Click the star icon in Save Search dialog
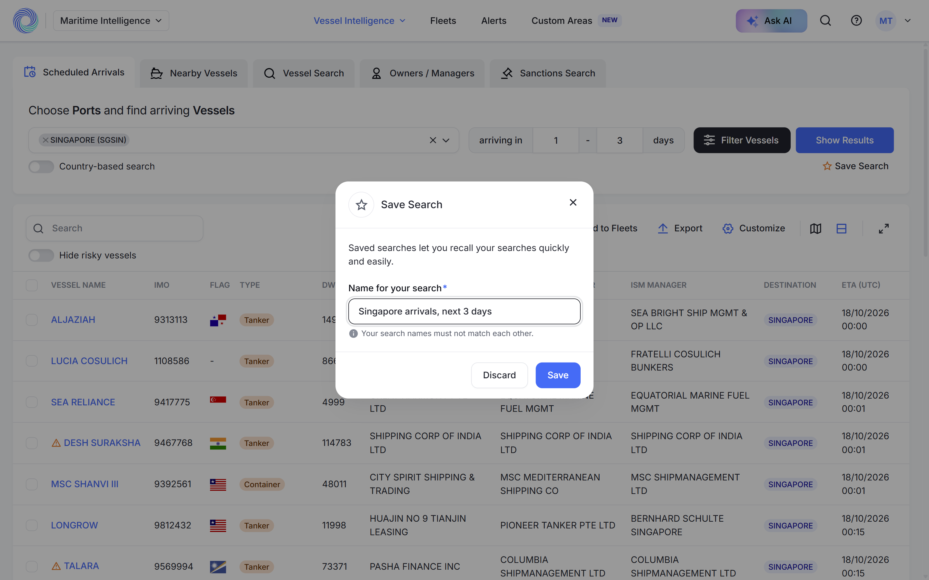Screen dimensions: 929x580 pos(361,205)
